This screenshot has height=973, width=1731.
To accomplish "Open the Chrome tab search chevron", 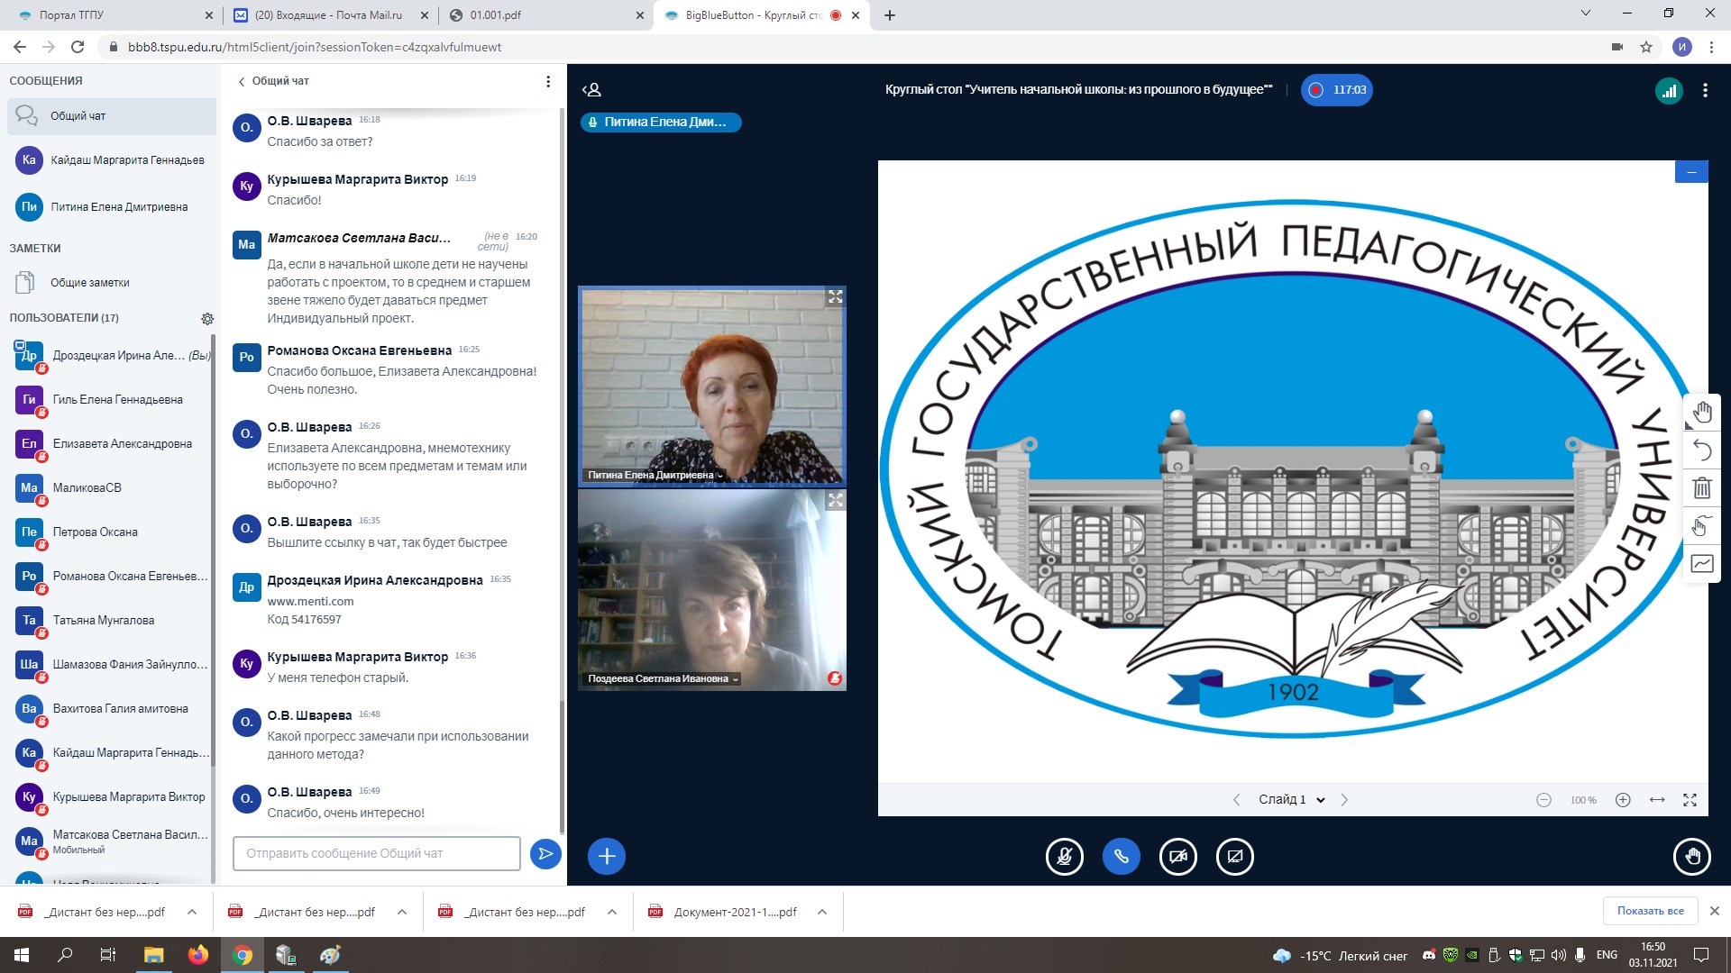I will tap(1586, 14).
